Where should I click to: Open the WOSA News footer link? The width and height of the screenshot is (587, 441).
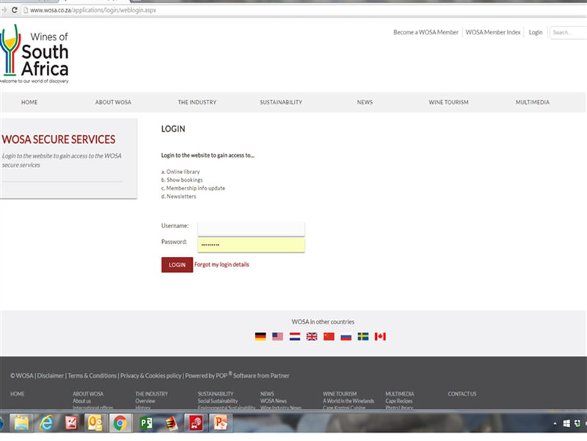pyautogui.click(x=273, y=401)
